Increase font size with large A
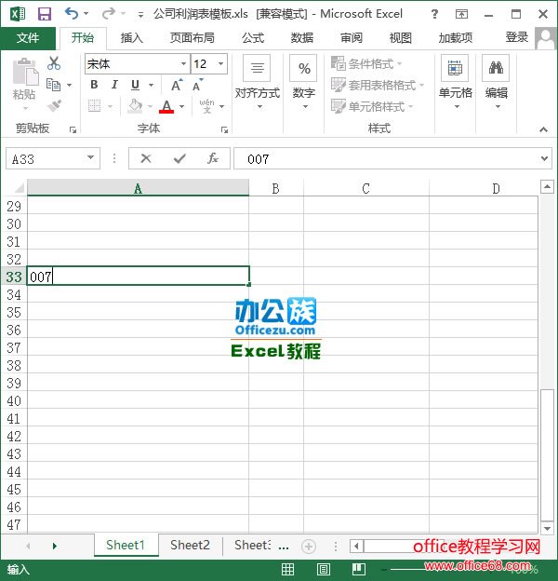 [x=177, y=85]
